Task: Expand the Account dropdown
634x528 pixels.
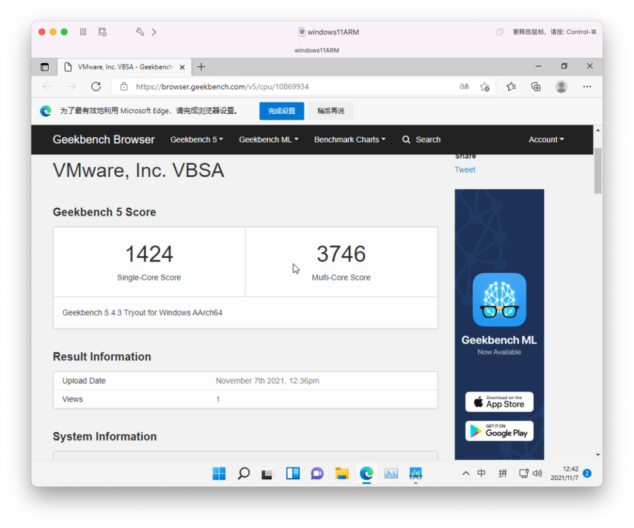Action: (x=547, y=140)
